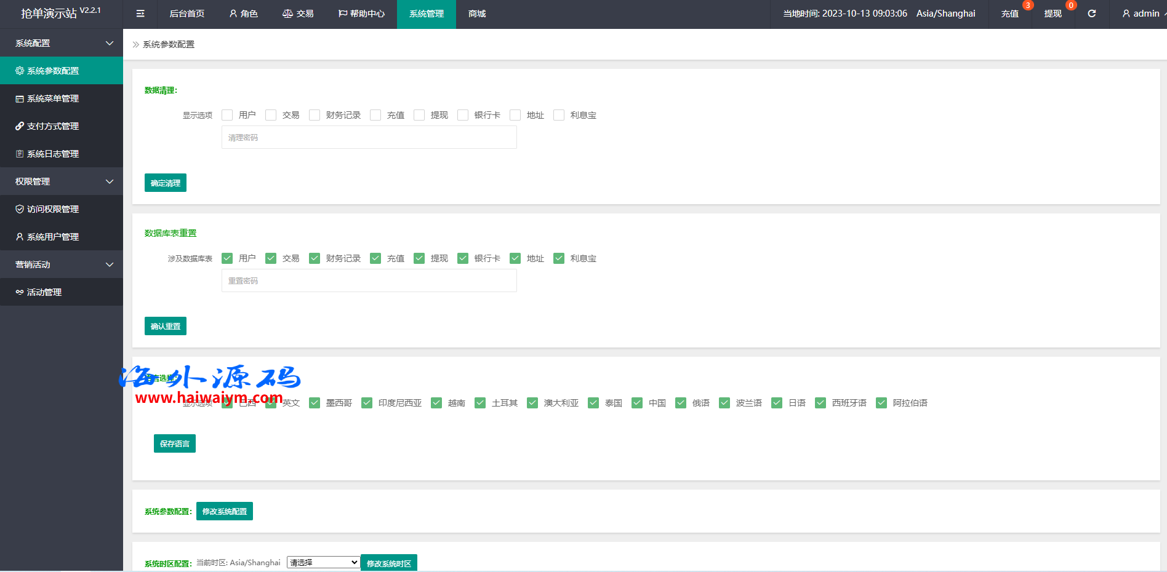Open 系统用户管理 in sidebar
The width and height of the screenshot is (1167, 572).
click(x=53, y=237)
